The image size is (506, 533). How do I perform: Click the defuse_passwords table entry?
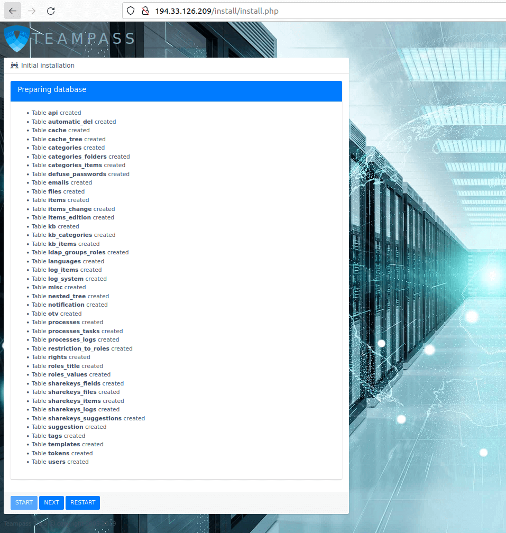(80, 174)
